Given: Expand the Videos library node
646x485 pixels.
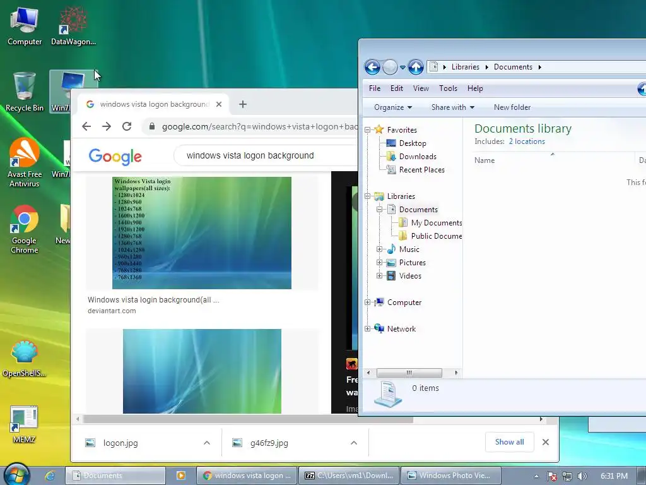Looking at the screenshot, I should pyautogui.click(x=379, y=275).
